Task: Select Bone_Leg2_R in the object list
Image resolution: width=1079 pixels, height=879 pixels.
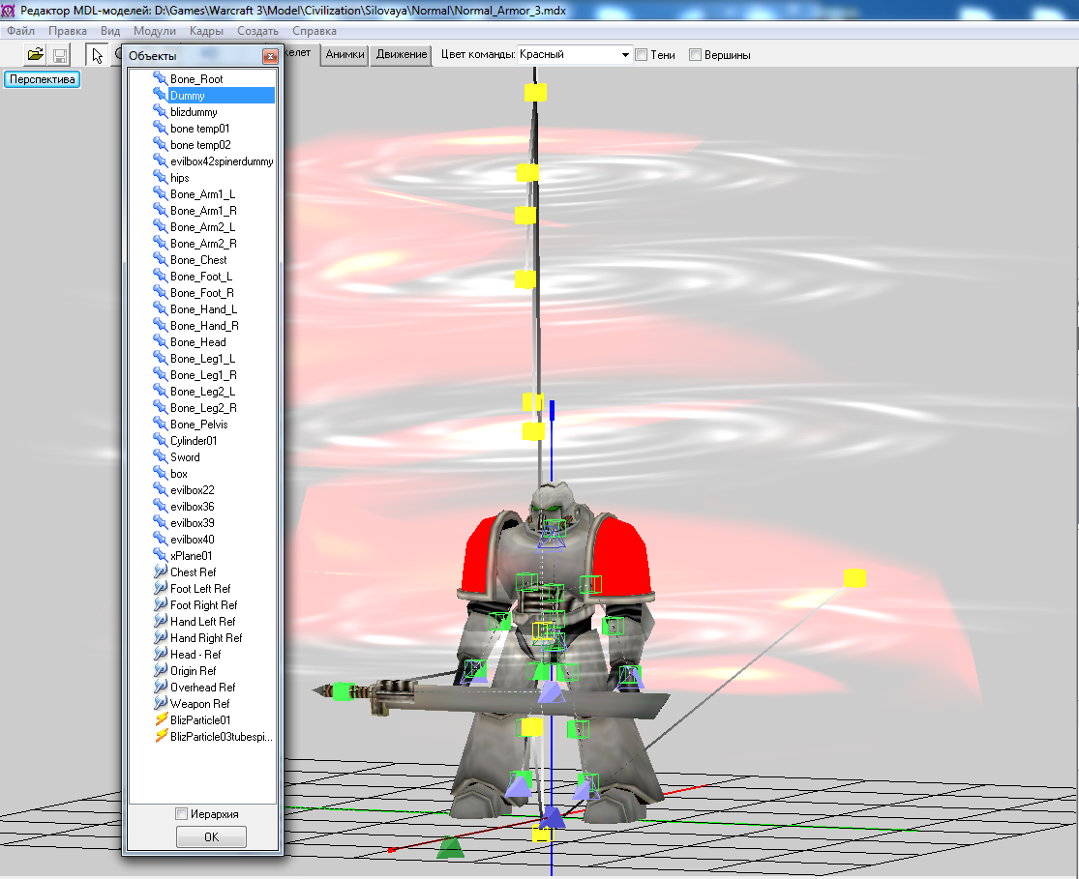Action: tap(203, 408)
